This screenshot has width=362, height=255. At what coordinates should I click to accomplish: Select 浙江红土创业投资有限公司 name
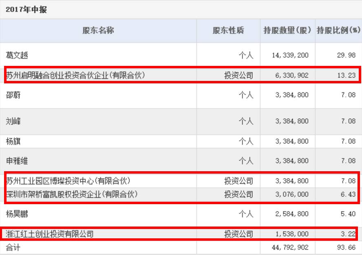50,234
